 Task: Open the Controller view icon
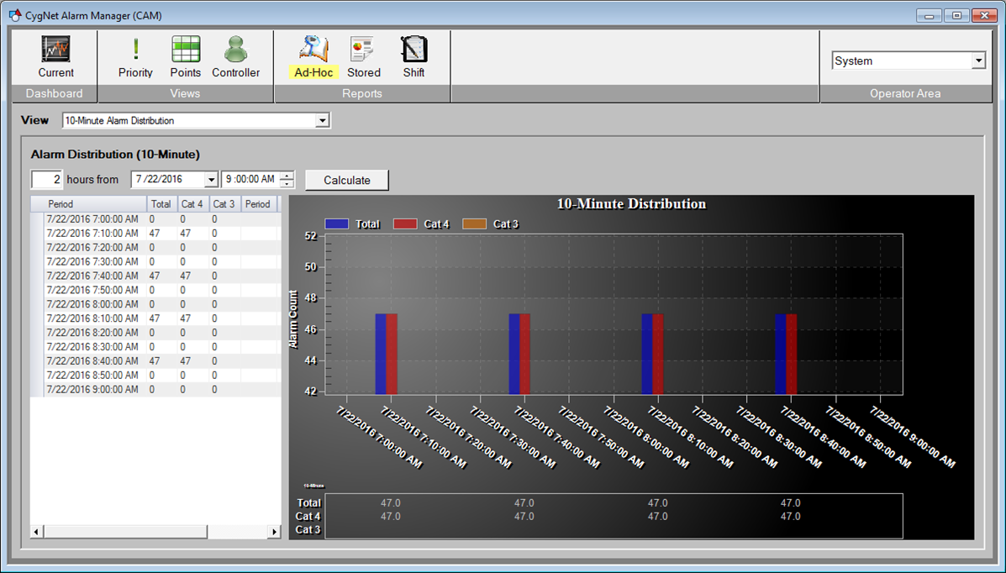click(x=236, y=50)
